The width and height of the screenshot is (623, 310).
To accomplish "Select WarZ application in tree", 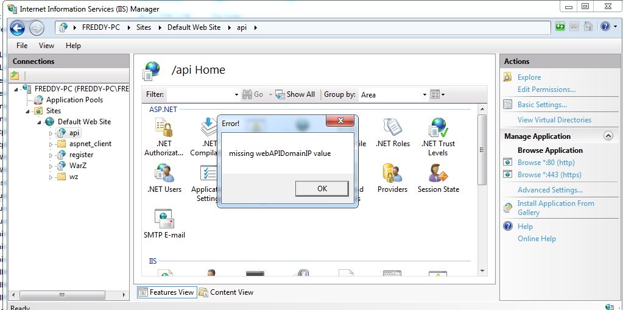I will click(x=77, y=165).
